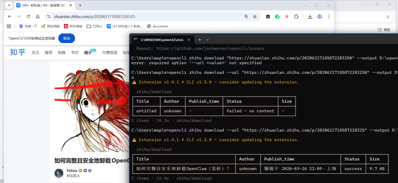Open a new terminal tab
398x183 pixels.
[200, 39]
